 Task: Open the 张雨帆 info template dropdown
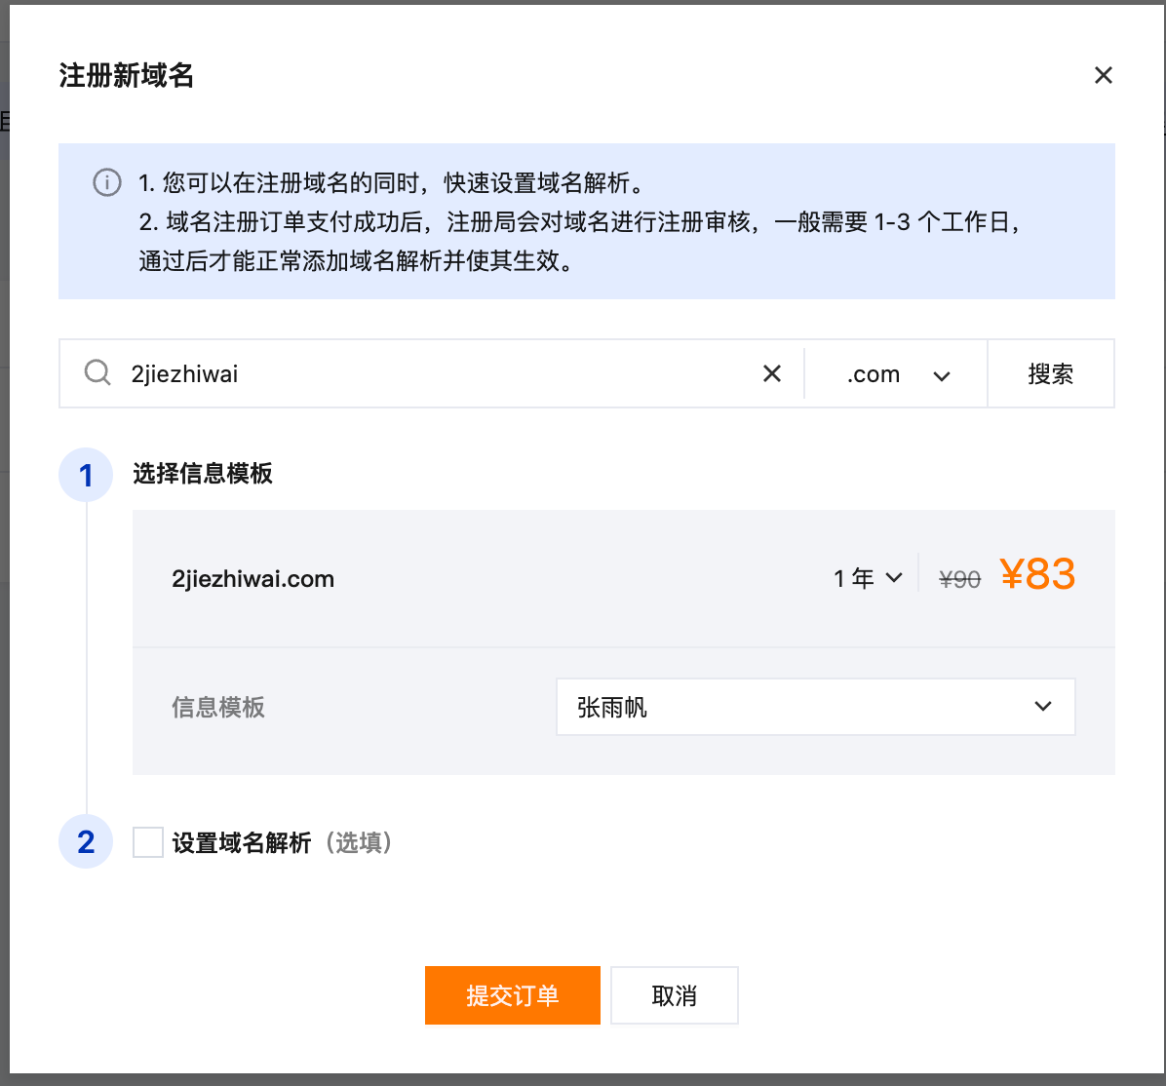(x=815, y=707)
